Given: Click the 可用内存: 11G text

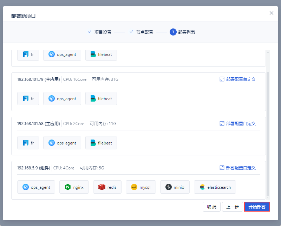Looking at the screenshot, I should 103,124.
